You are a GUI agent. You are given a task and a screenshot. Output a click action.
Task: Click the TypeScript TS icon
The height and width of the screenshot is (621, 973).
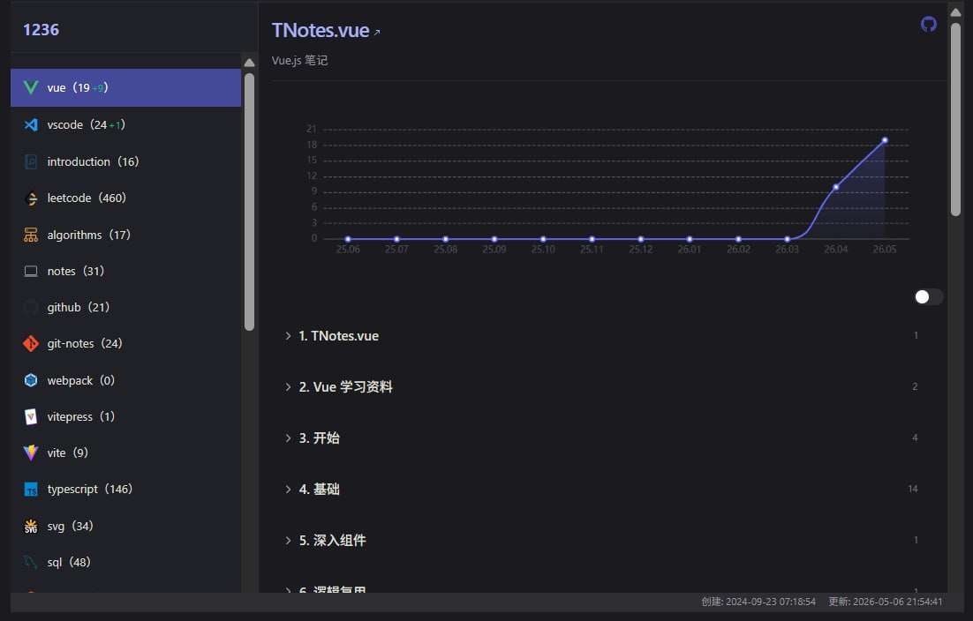point(30,490)
